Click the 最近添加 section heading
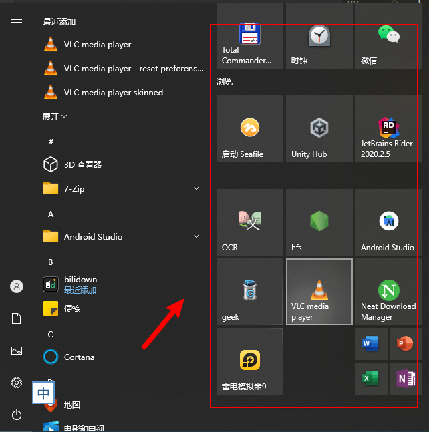 (x=59, y=22)
